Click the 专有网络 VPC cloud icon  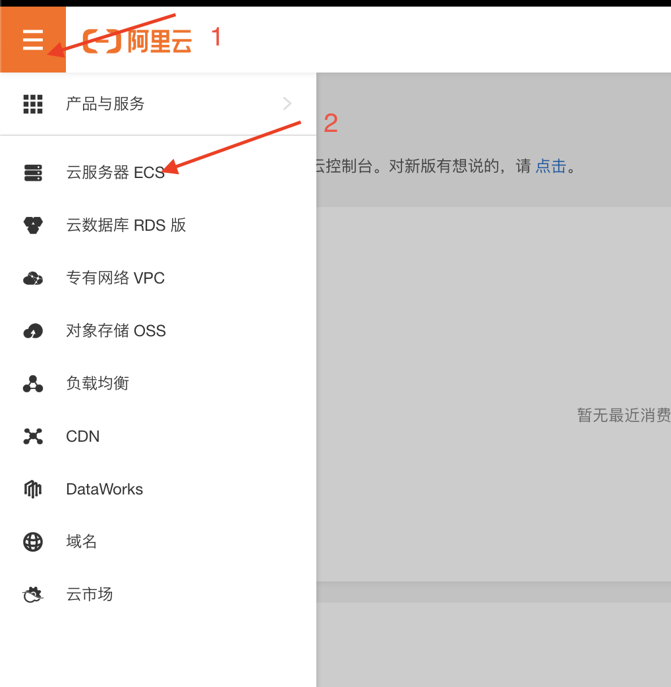(x=33, y=278)
